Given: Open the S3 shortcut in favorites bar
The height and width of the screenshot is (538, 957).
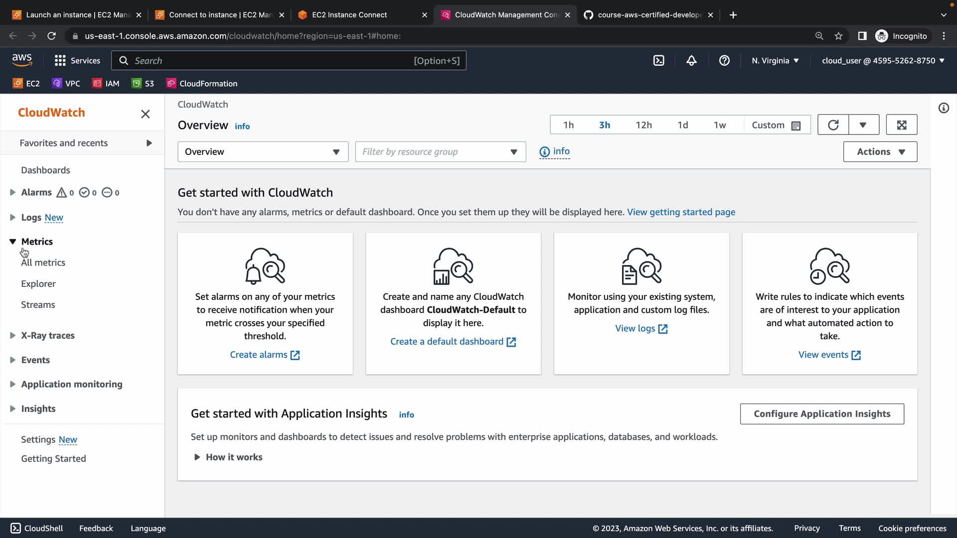Looking at the screenshot, I should click(143, 84).
